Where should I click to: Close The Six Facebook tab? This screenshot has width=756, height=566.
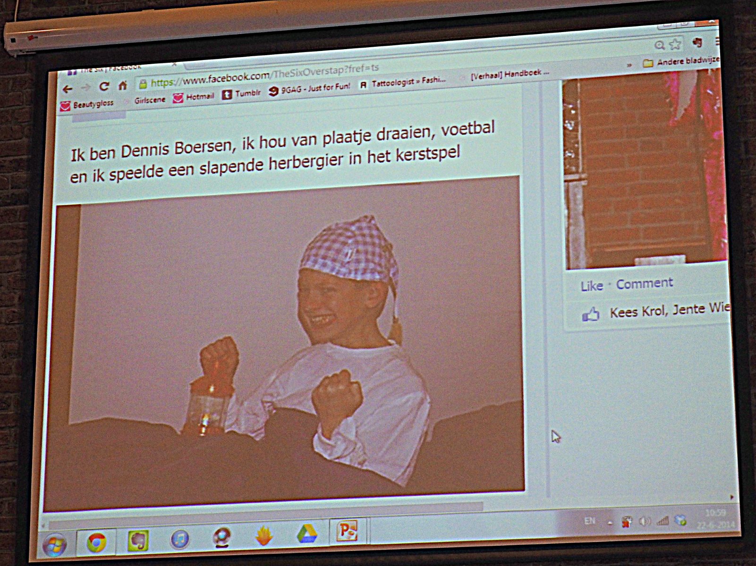pos(174,64)
